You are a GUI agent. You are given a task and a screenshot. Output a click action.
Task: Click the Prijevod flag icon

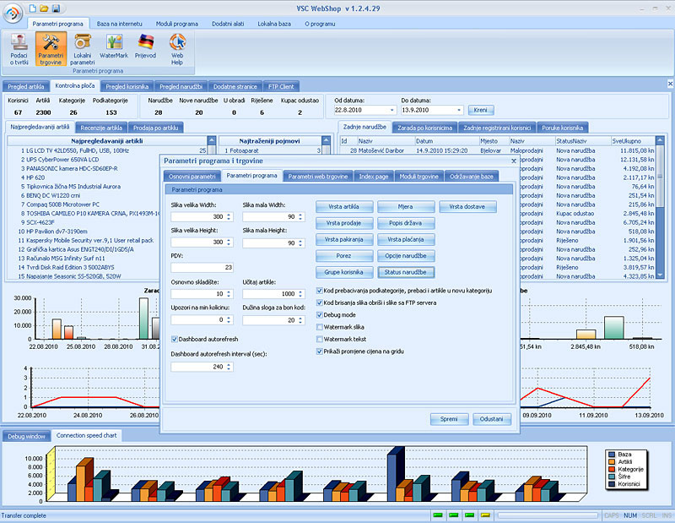[x=145, y=46]
